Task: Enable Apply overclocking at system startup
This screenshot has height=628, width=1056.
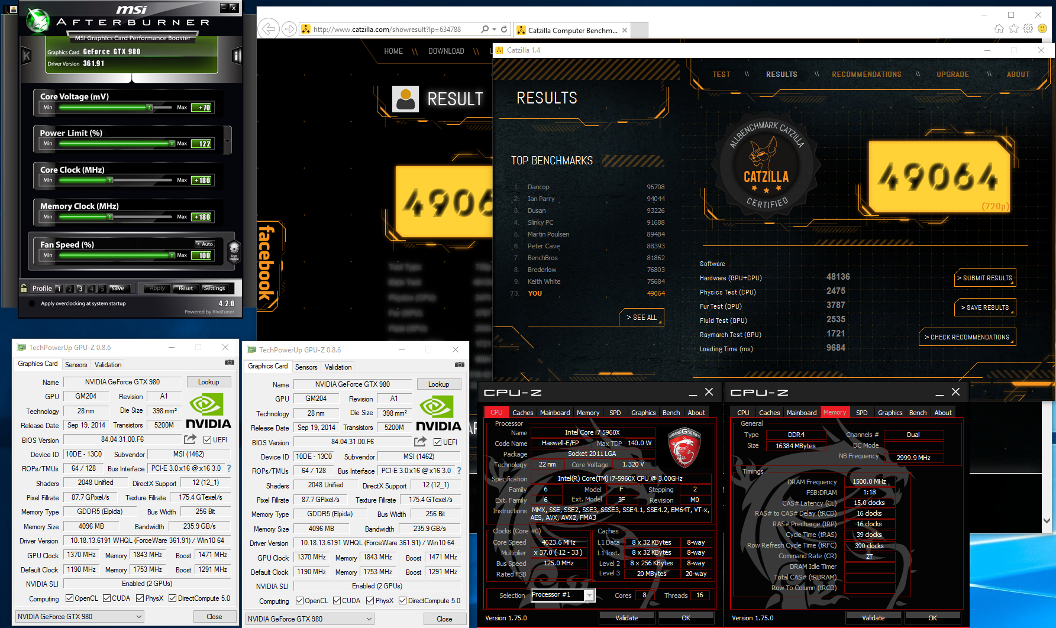Action: (31, 303)
